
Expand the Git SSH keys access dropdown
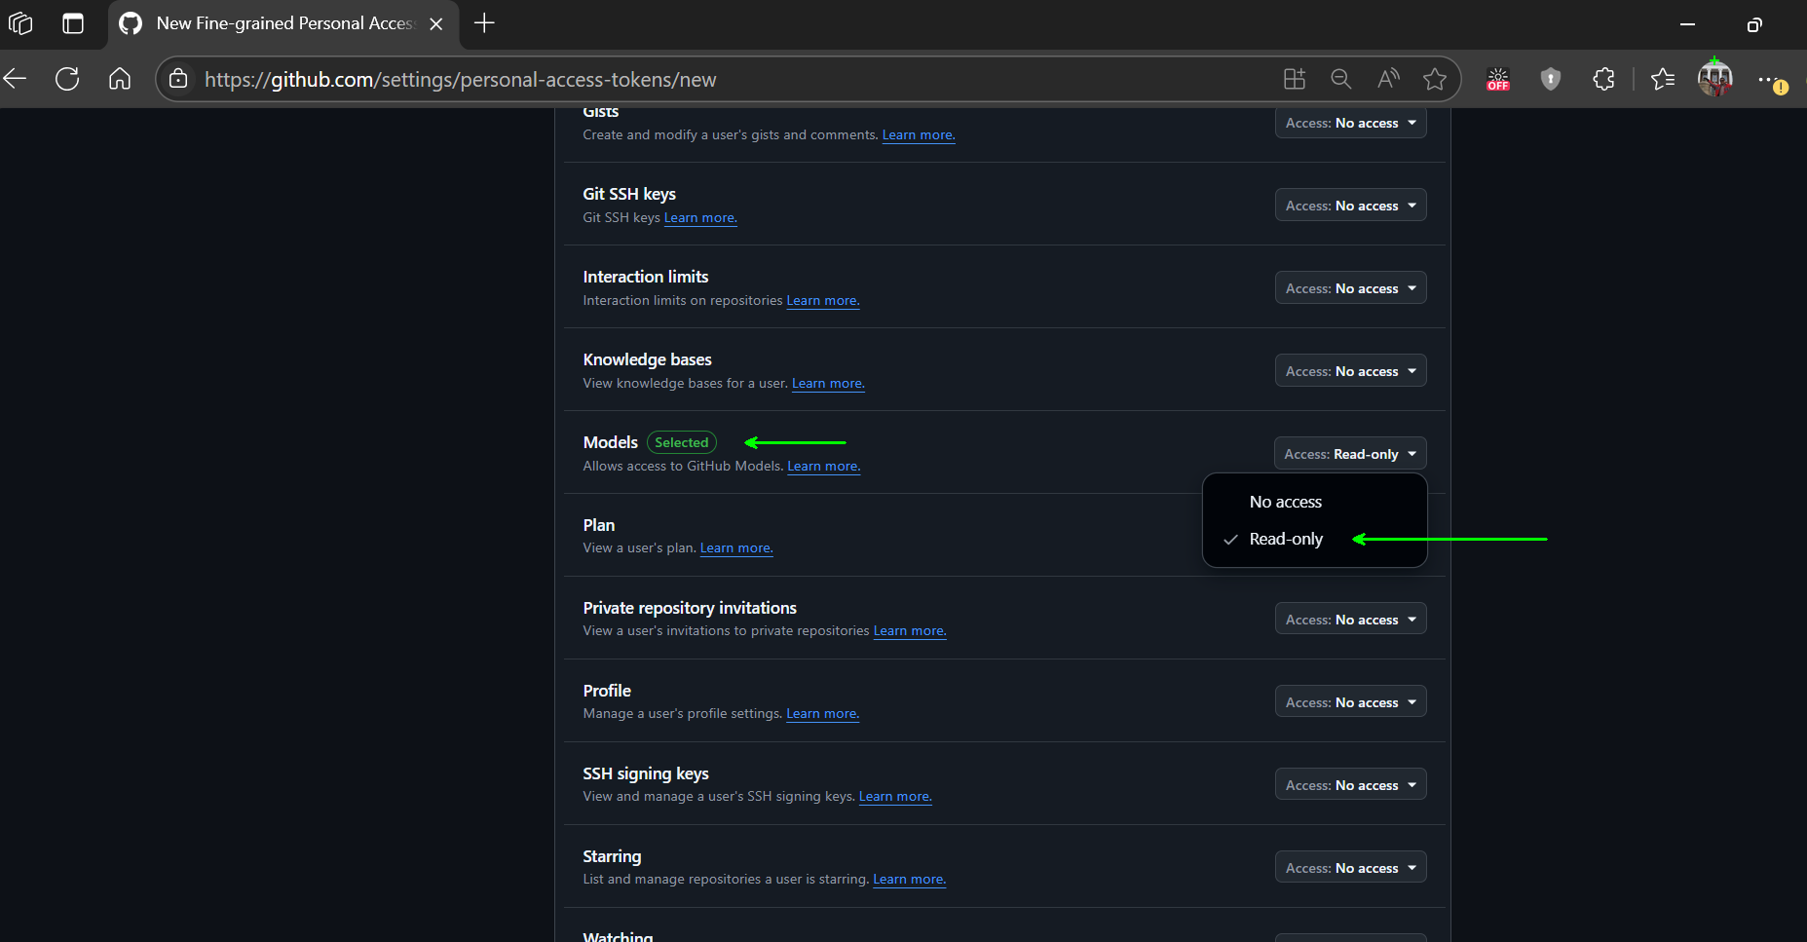point(1350,206)
